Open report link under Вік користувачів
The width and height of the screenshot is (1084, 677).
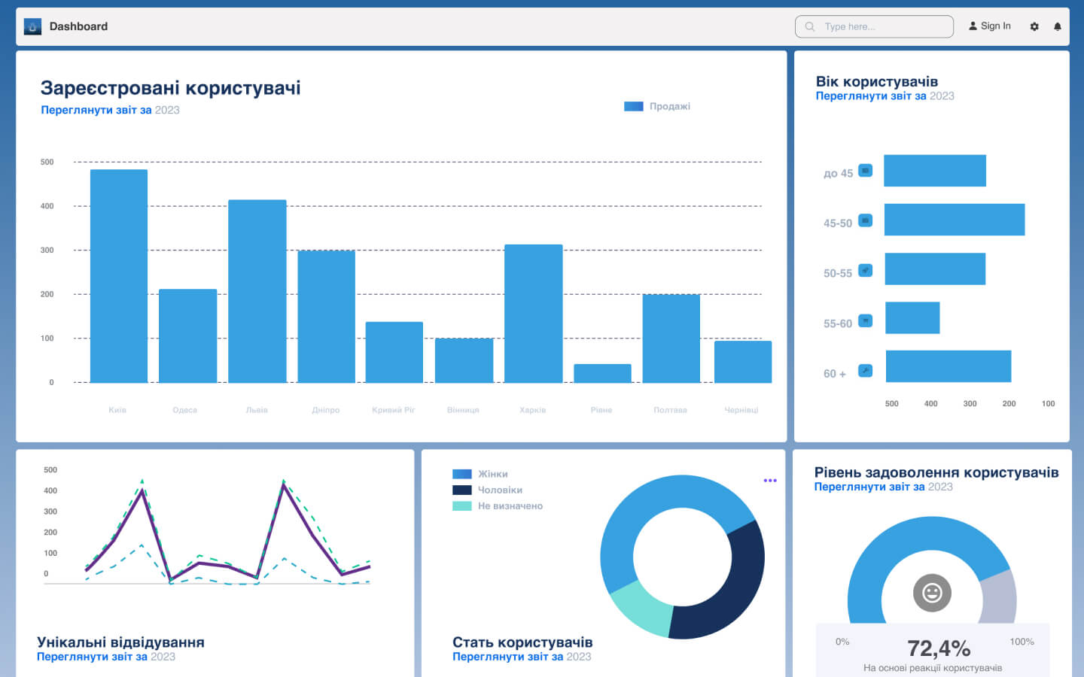tap(885, 96)
